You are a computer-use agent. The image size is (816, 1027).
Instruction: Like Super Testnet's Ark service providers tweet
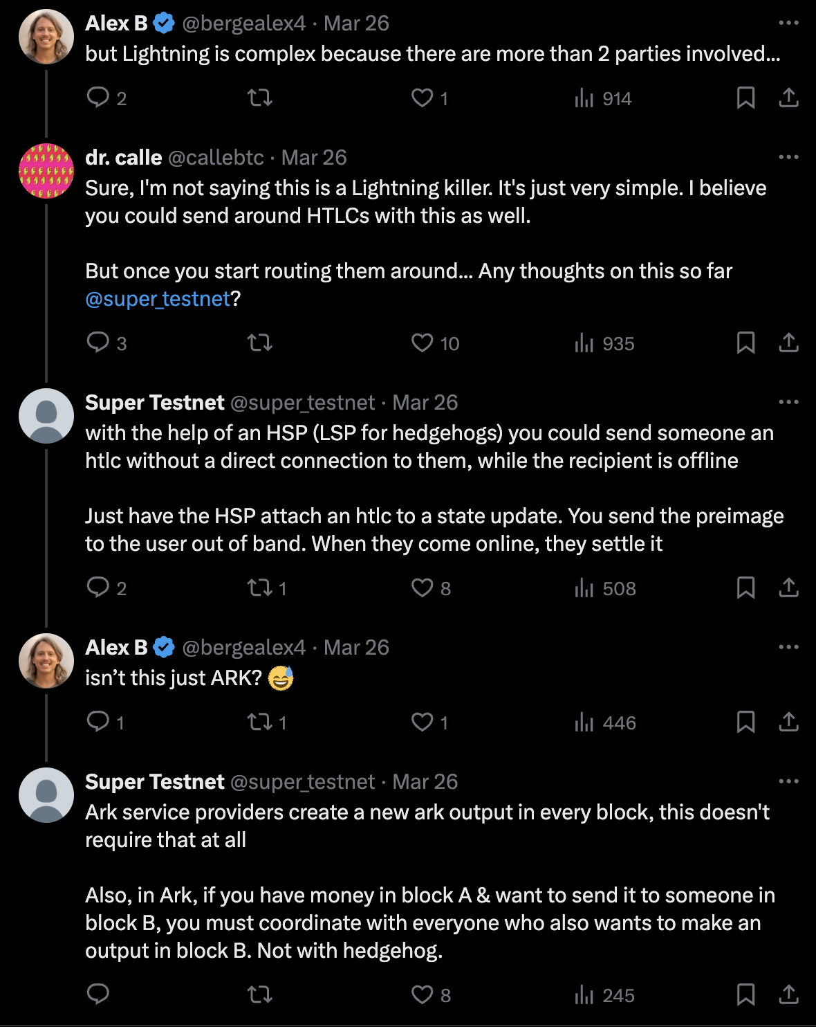pyautogui.click(x=422, y=994)
